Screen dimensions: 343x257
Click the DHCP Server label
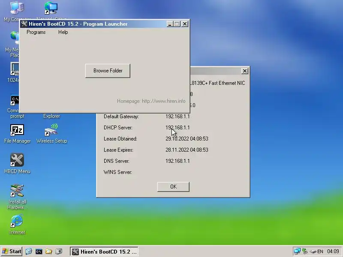118,128
